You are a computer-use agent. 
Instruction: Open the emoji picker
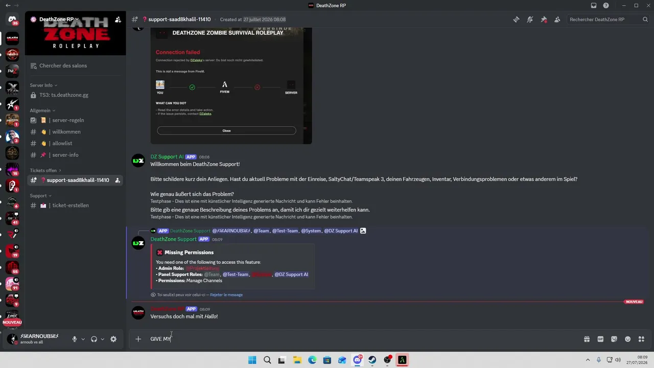[x=628, y=339]
